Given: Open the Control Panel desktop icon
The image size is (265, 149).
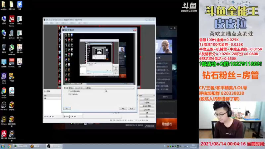Looking at the screenshot, I should (4, 63).
